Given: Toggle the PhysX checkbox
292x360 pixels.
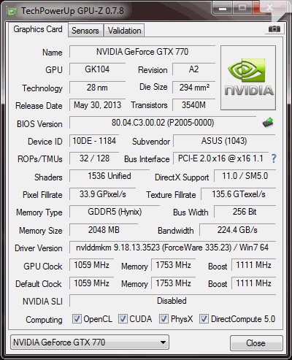Looking at the screenshot, I should click(x=164, y=318).
